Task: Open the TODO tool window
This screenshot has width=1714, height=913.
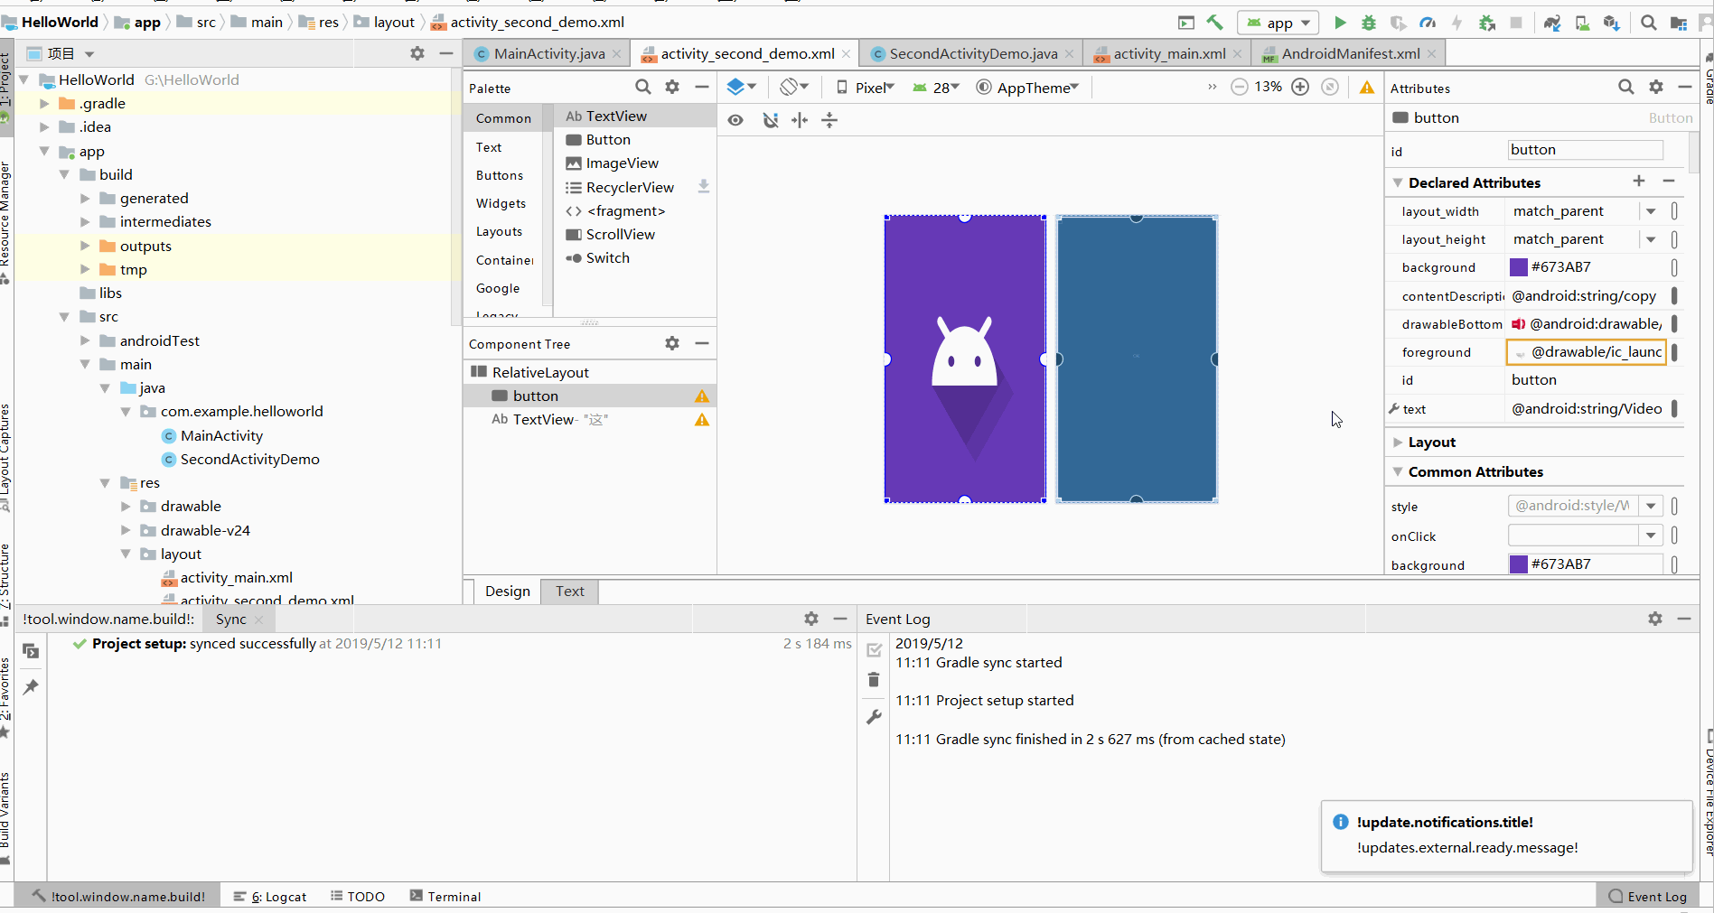Action: click(x=358, y=897)
